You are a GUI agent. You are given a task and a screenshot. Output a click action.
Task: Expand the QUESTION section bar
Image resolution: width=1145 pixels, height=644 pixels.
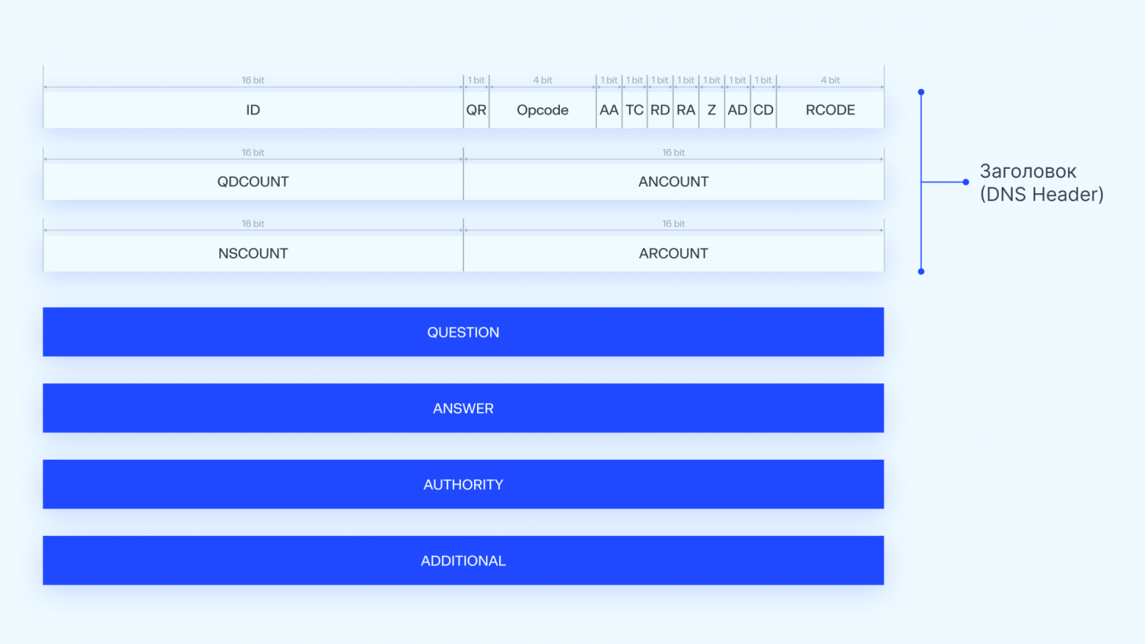pyautogui.click(x=463, y=332)
